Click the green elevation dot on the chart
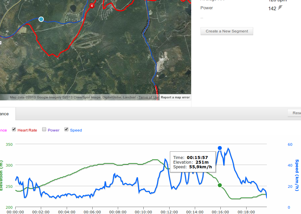The image size is (301, 214). 220,185
